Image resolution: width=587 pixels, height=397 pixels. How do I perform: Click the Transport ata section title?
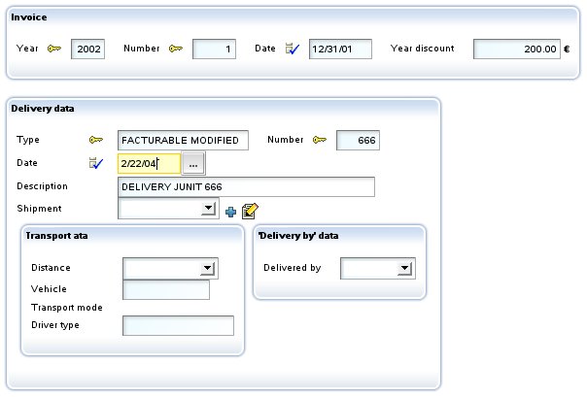(56, 236)
